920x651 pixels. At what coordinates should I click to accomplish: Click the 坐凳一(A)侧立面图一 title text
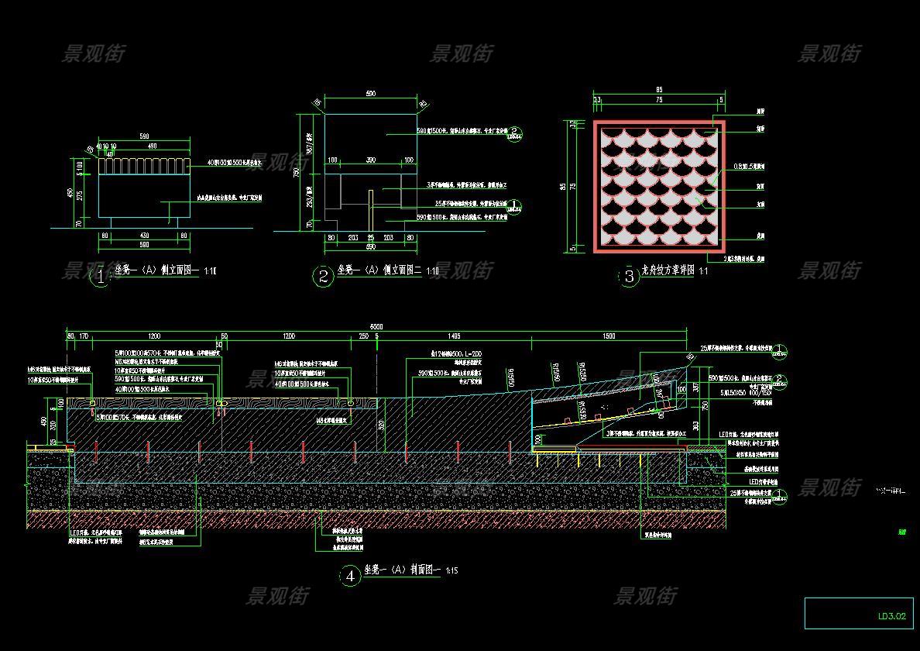(x=156, y=271)
